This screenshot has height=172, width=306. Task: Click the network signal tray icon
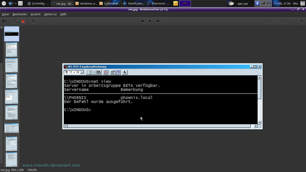pyautogui.click(x=263, y=3)
